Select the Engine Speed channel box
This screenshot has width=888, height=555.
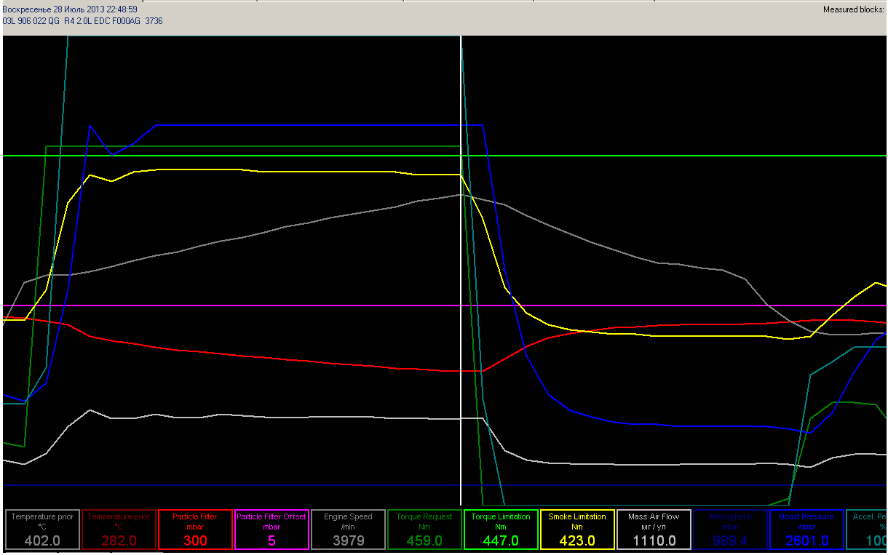click(x=348, y=529)
